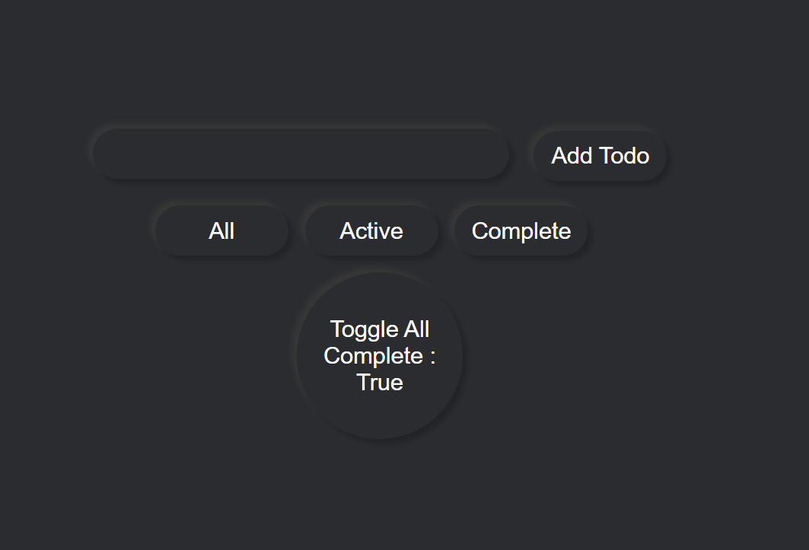The width and height of the screenshot is (809, 550).
Task: Submit the todo with Add Todo
Action: coord(600,155)
